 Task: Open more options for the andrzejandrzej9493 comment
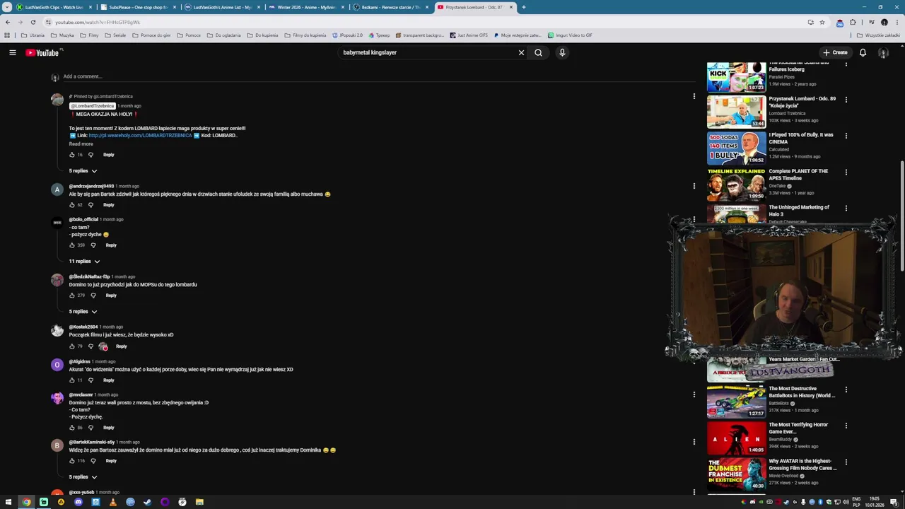pos(694,186)
